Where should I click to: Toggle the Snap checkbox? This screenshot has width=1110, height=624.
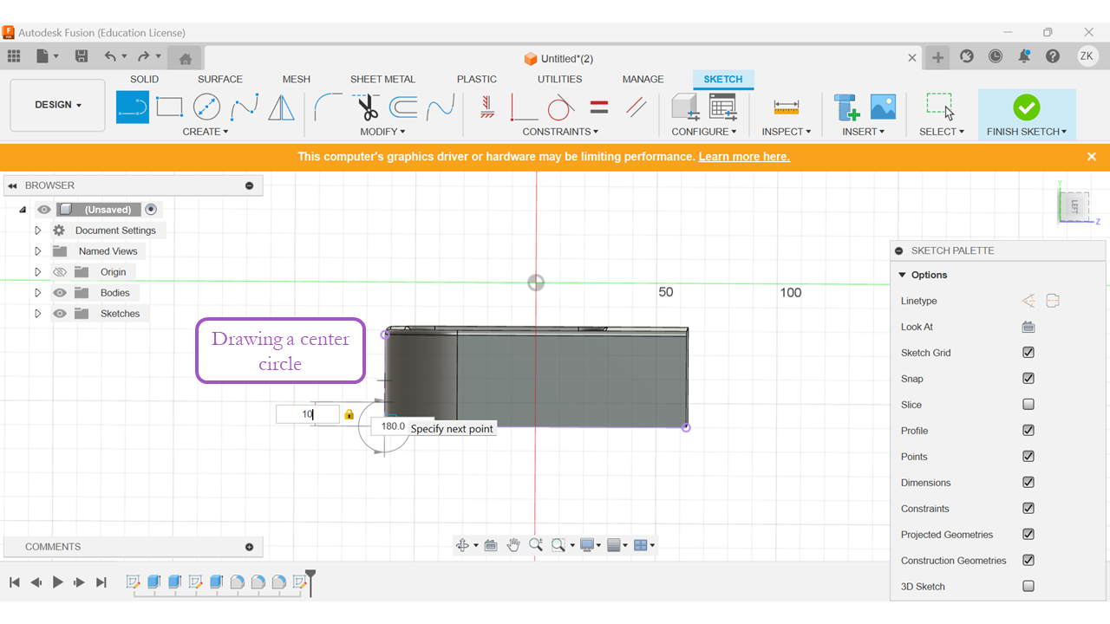click(x=1028, y=379)
